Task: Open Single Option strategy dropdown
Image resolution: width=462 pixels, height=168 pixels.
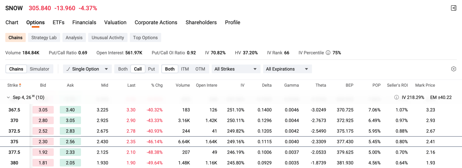Action: pos(87,69)
